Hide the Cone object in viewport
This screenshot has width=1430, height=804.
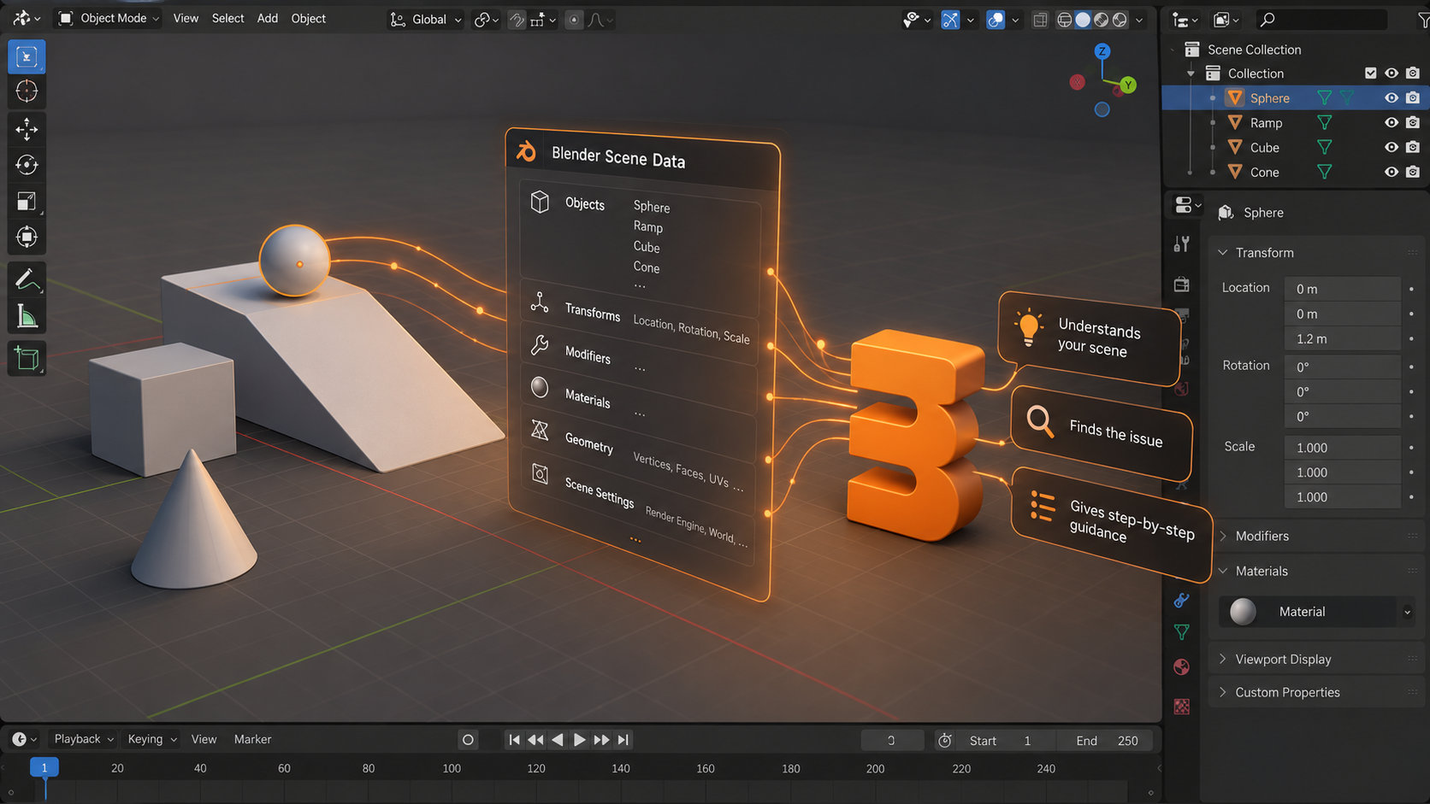1392,172
